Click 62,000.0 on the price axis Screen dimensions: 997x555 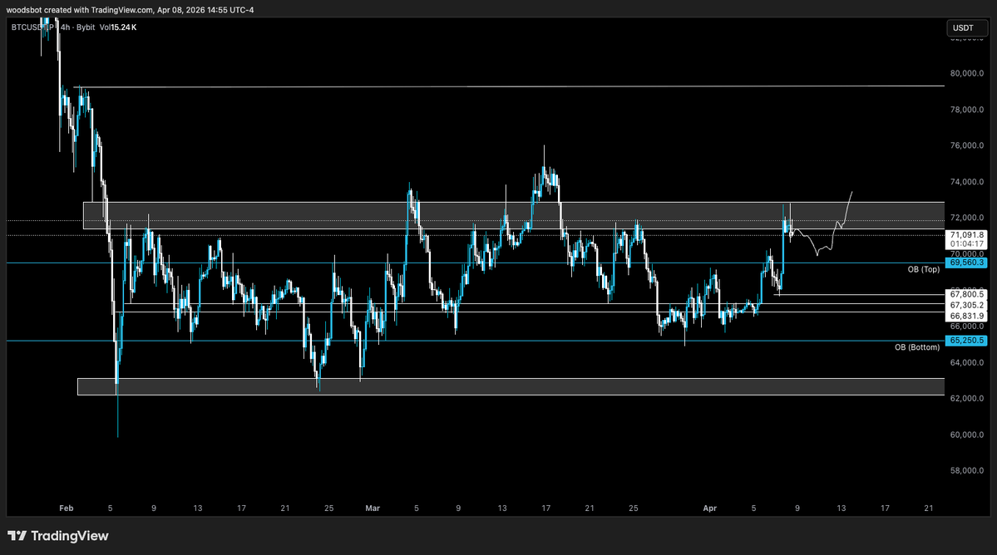click(967, 398)
